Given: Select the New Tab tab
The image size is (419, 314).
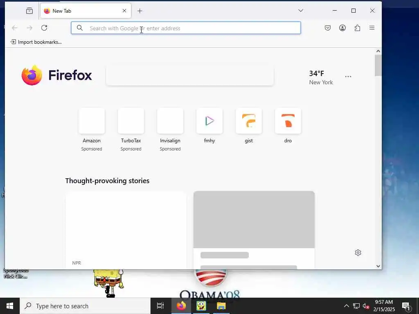Looking at the screenshot, I should (86, 11).
